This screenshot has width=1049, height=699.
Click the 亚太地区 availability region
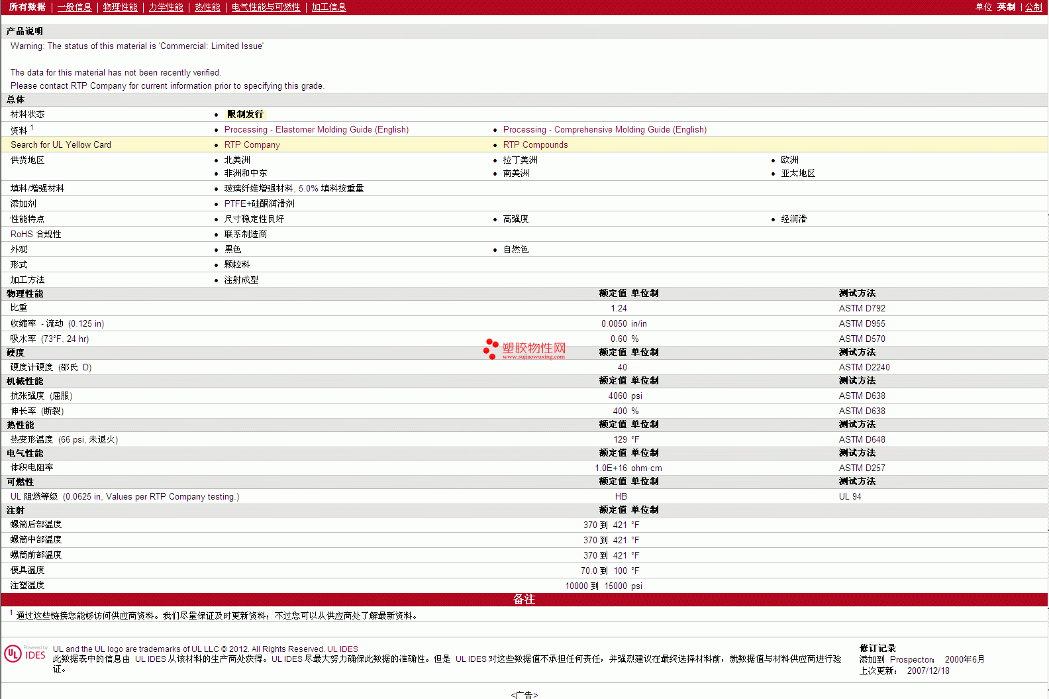798,174
